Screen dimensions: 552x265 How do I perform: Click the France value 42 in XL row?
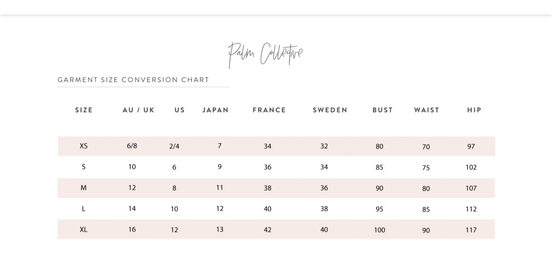[267, 230]
